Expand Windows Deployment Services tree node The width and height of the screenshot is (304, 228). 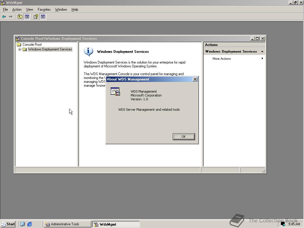click(20, 50)
